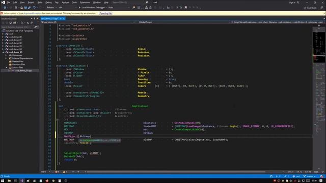Click the warning count indicator below editor
Image resolution: width=326 pixels, height=183 pixels.
65,172
